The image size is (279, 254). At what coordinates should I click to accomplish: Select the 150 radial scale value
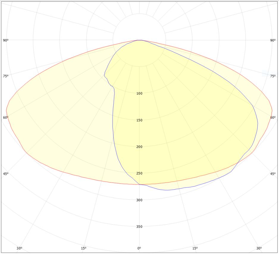(139, 120)
